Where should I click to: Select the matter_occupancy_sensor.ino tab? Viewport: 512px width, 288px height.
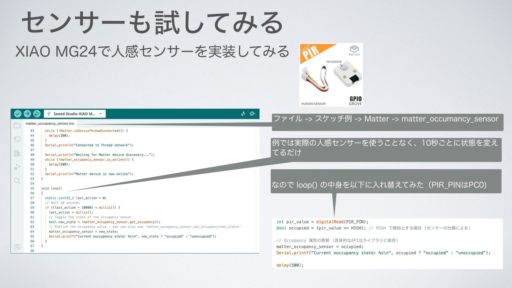coord(50,123)
